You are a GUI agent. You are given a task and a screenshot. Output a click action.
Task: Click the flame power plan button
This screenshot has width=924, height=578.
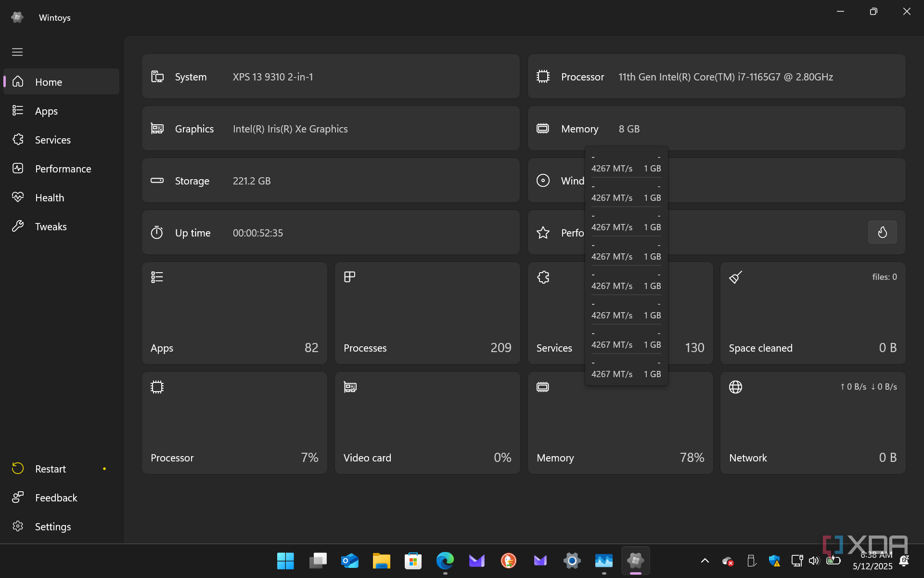tap(882, 232)
